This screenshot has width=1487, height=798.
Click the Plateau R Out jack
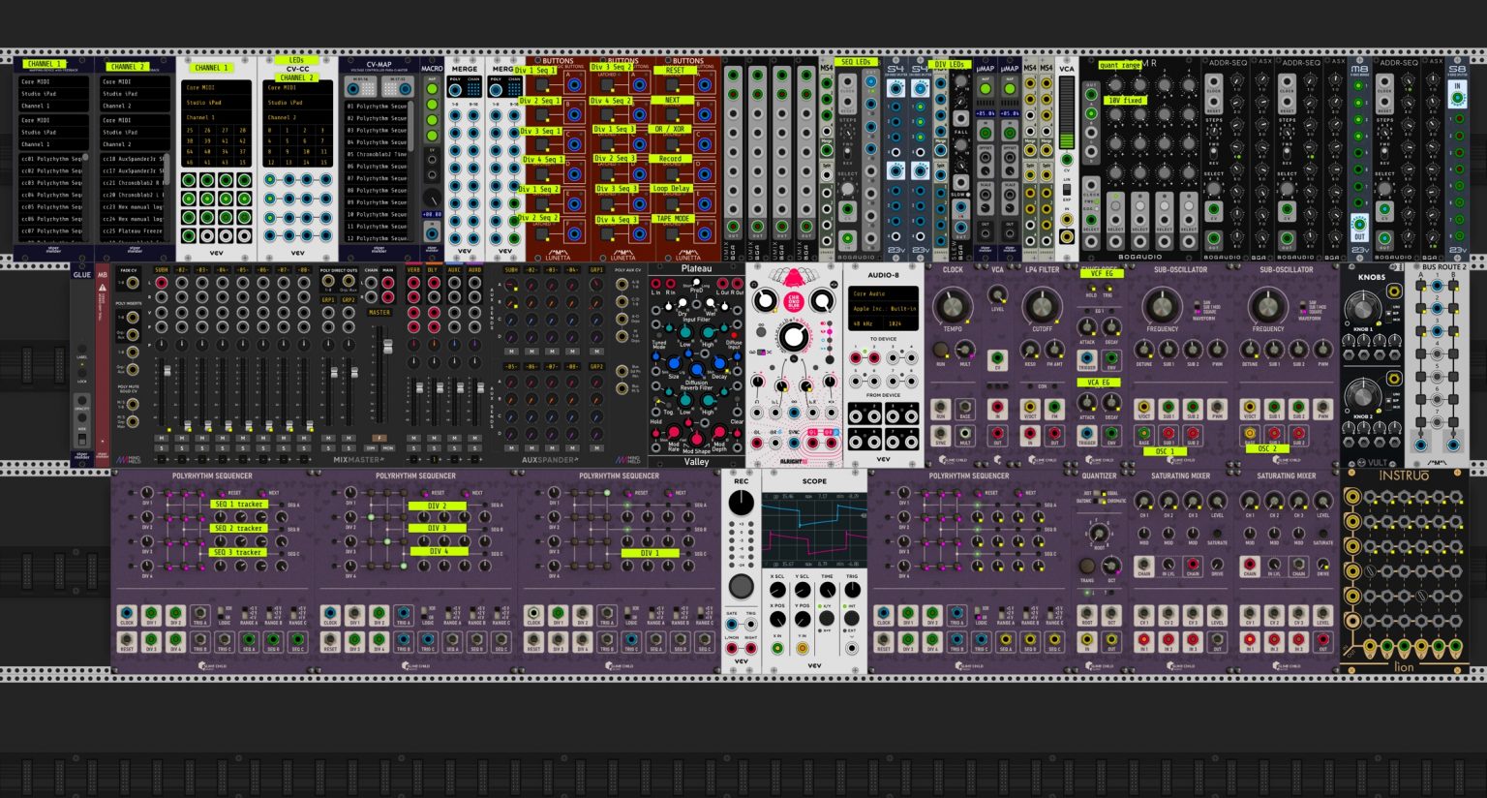739,284
